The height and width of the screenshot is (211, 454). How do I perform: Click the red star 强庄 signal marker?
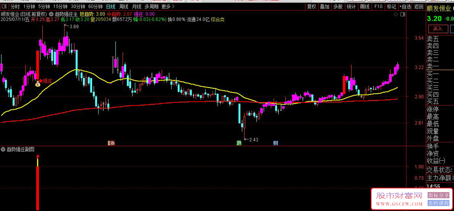pyautogui.click(x=40, y=81)
